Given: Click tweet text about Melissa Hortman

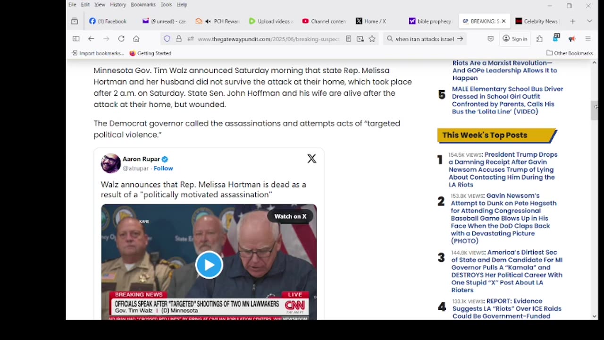Looking at the screenshot, I should (203, 189).
